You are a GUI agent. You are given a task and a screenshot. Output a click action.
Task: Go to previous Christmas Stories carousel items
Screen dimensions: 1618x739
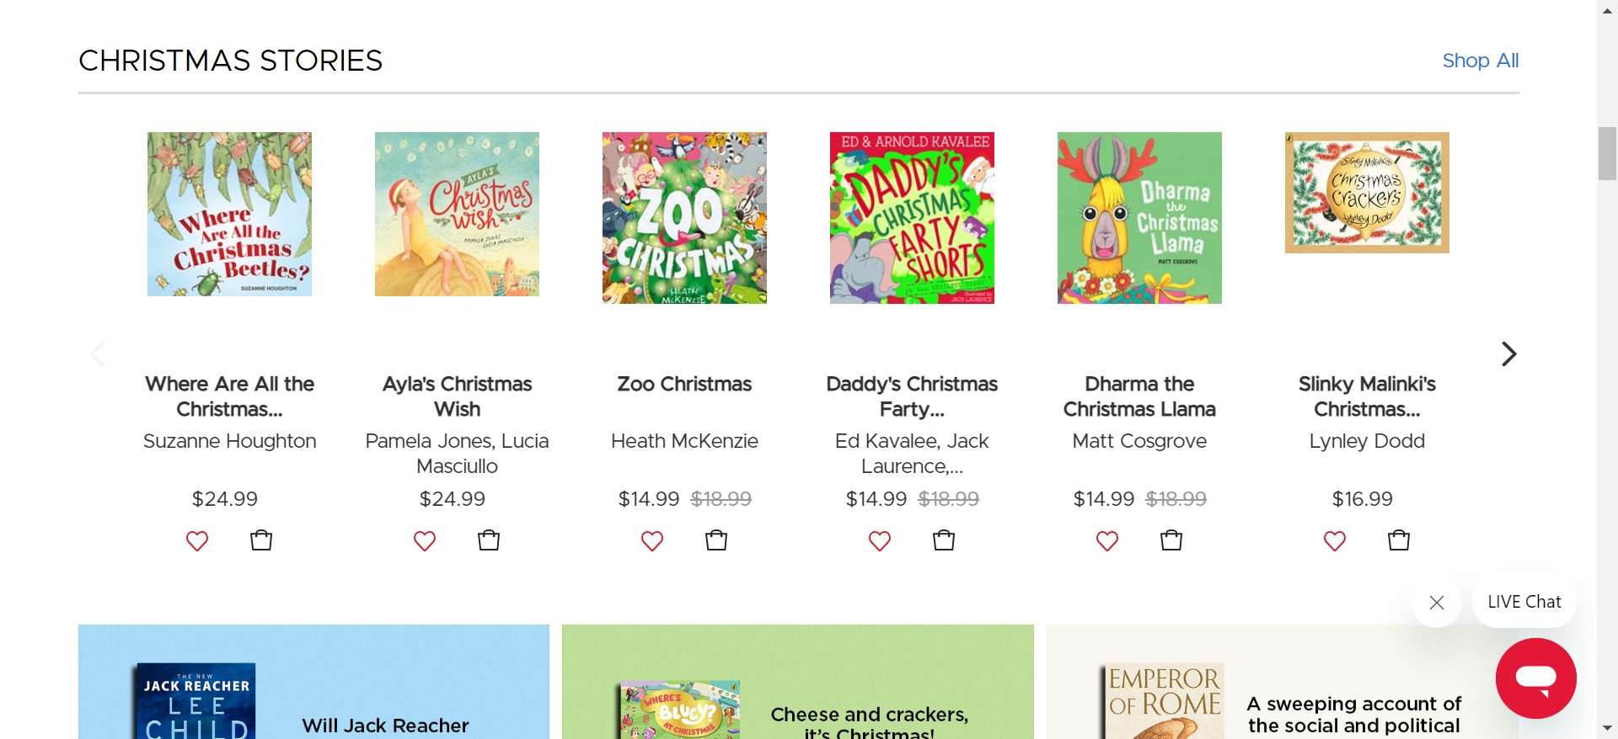pyautogui.click(x=98, y=354)
